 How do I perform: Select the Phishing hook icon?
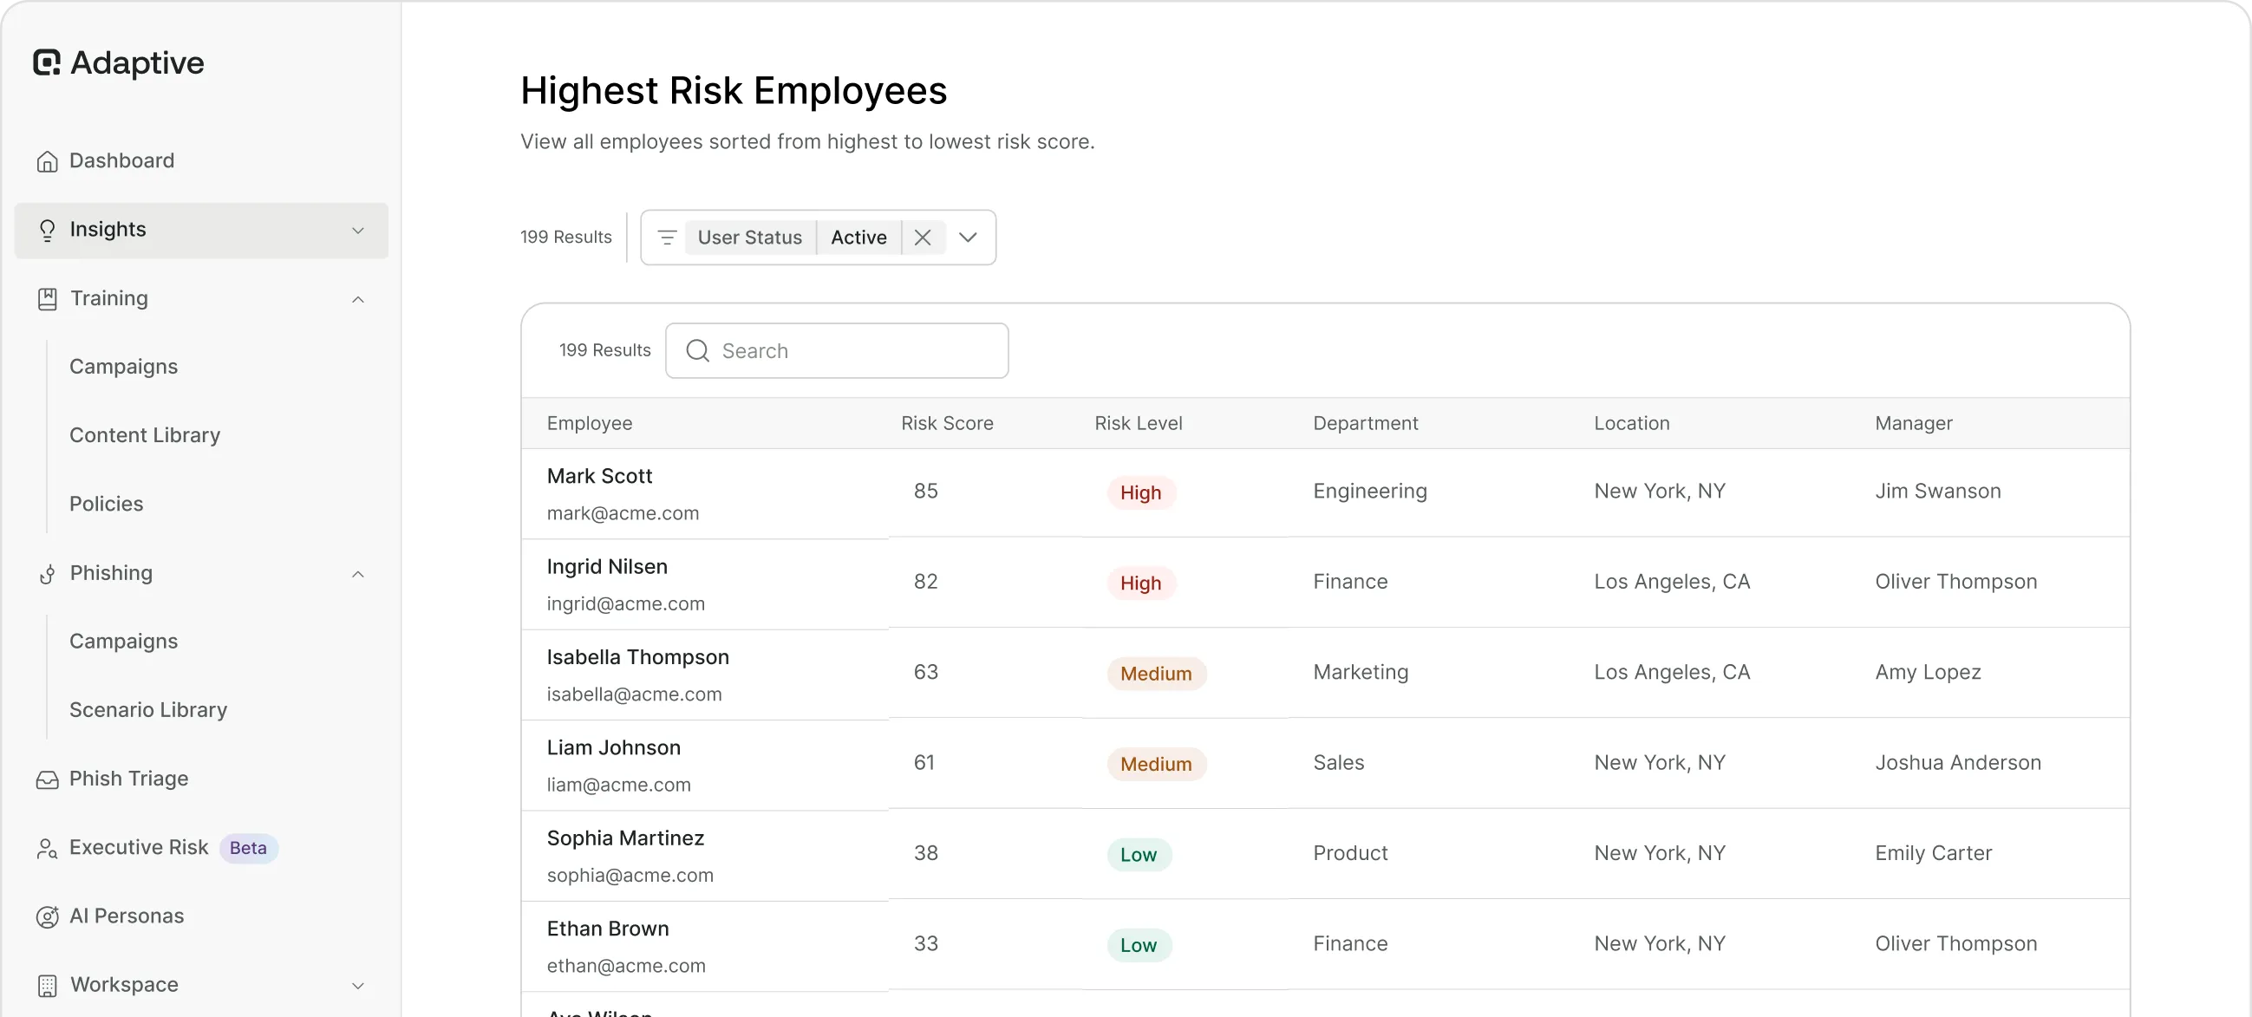[x=47, y=573]
